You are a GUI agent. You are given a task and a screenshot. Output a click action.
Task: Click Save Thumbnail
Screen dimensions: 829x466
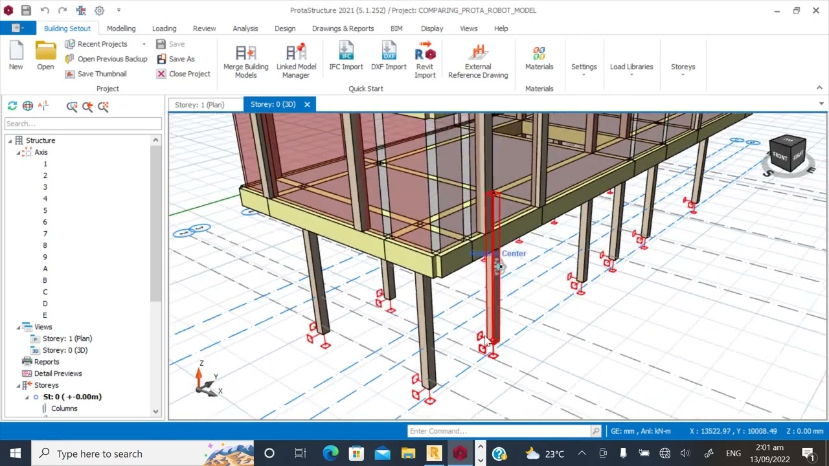click(96, 74)
